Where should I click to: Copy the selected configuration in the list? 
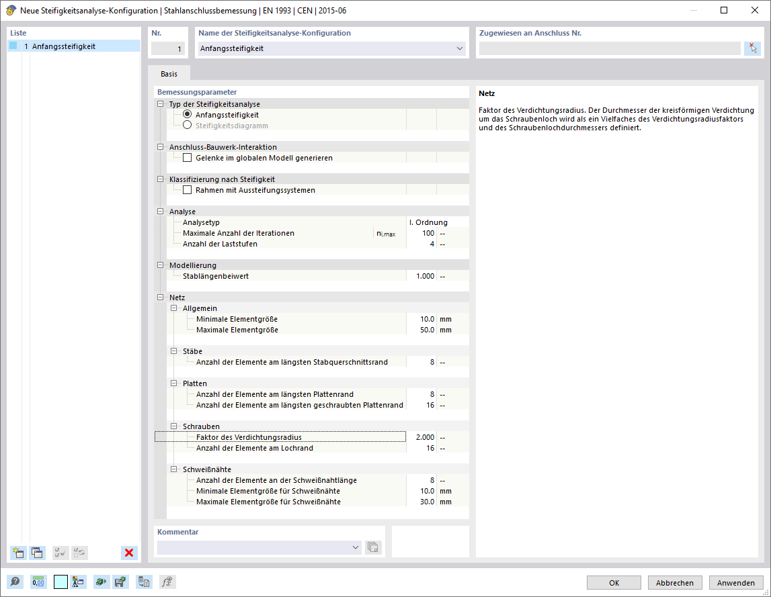point(38,553)
